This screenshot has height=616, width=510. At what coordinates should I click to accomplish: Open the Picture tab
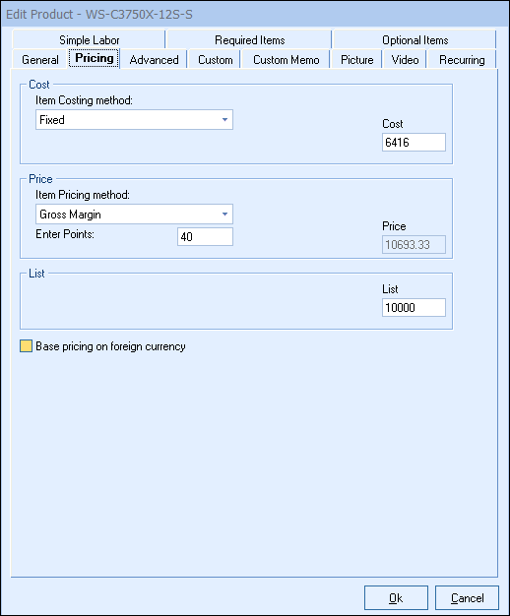pyautogui.click(x=356, y=60)
